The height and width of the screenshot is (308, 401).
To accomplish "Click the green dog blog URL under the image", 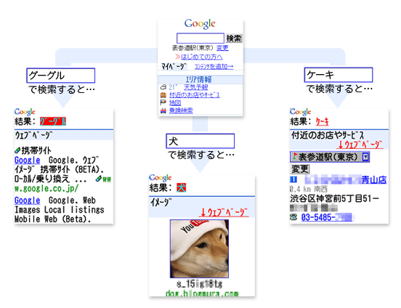I will click(x=202, y=293).
